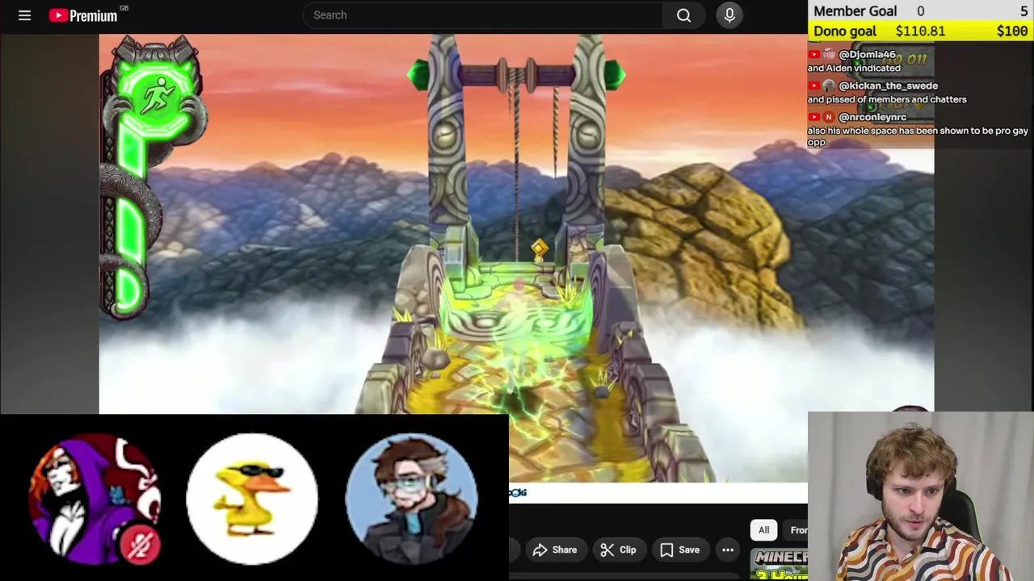Click the Search input field

coord(483,15)
